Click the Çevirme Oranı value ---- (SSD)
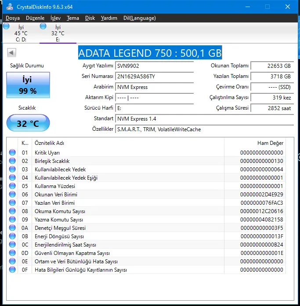The image size is (300, 306). coord(272,87)
